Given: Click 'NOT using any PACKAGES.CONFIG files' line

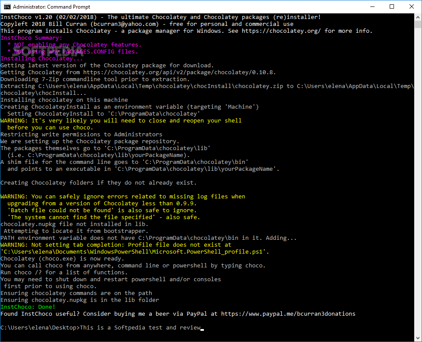Looking at the screenshot, I should coord(73,52).
